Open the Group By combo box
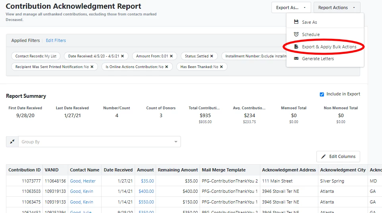Screen dimensions: 382x213 click(99, 142)
